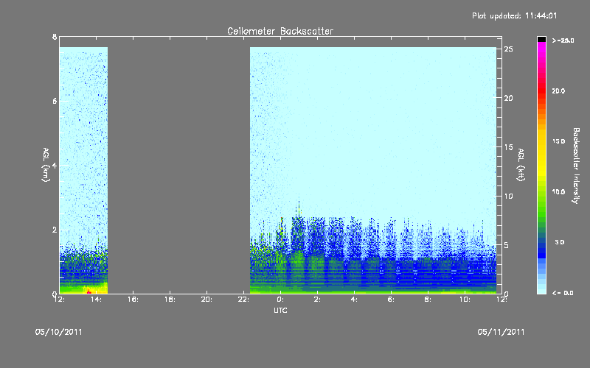Click the '22:' UTC tick label

[x=243, y=300]
